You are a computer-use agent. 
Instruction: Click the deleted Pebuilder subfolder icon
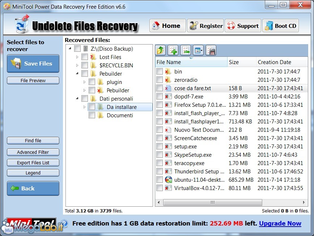tap(100, 90)
